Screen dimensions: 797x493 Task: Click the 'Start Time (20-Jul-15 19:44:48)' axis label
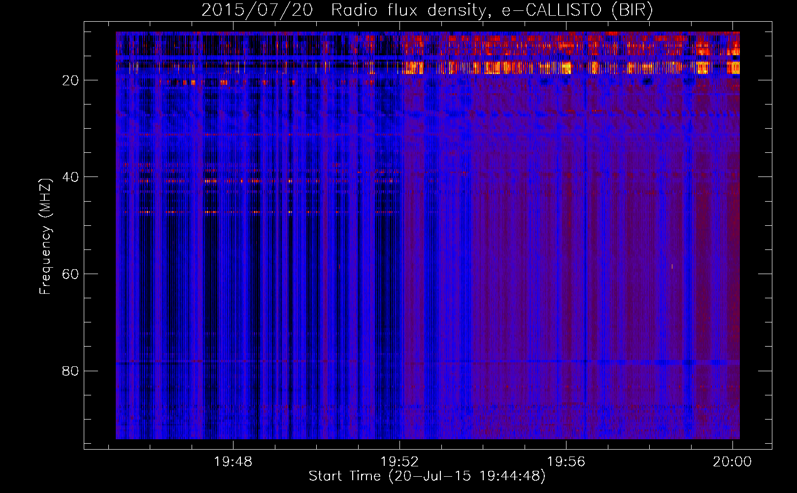(427, 477)
